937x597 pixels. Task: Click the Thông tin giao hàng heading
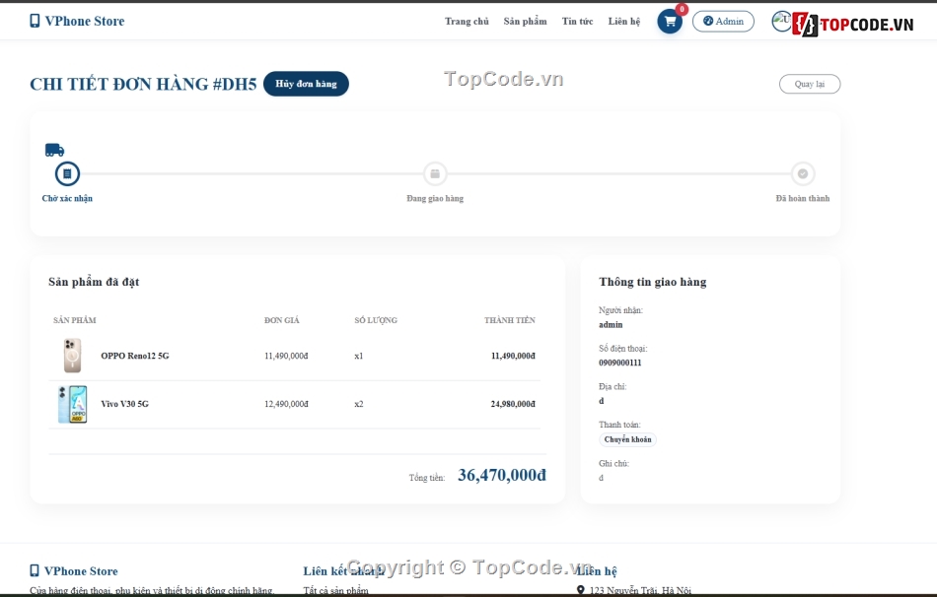coord(653,282)
